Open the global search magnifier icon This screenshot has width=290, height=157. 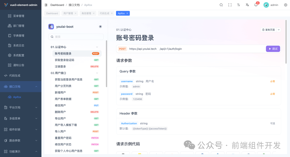tap(221, 5)
